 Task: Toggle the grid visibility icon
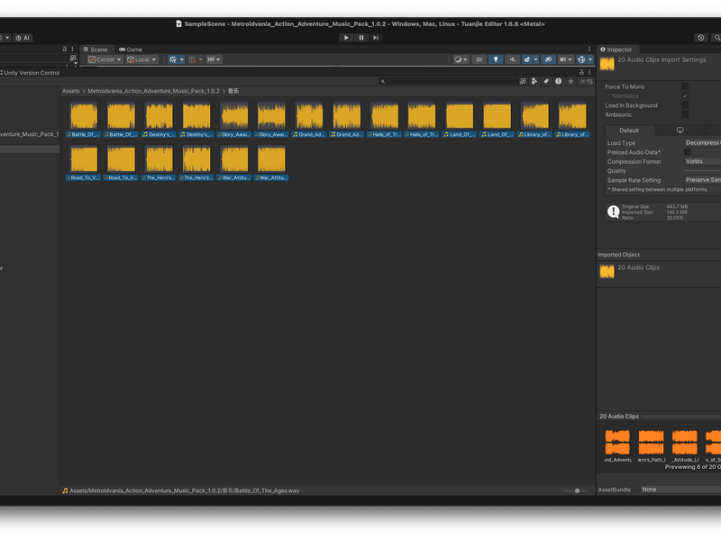(173, 59)
